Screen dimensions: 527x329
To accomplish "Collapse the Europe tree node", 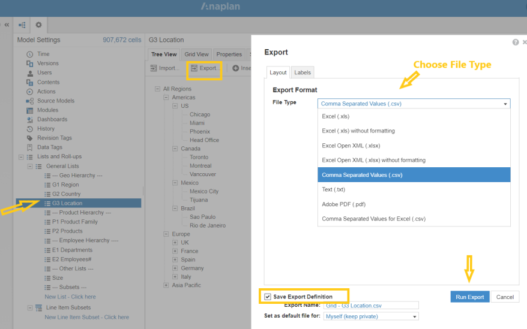I will pos(166,234).
